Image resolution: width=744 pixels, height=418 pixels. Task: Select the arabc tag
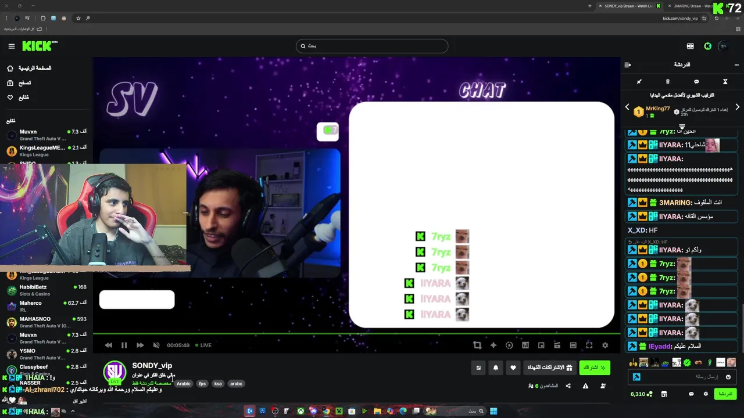(x=236, y=384)
